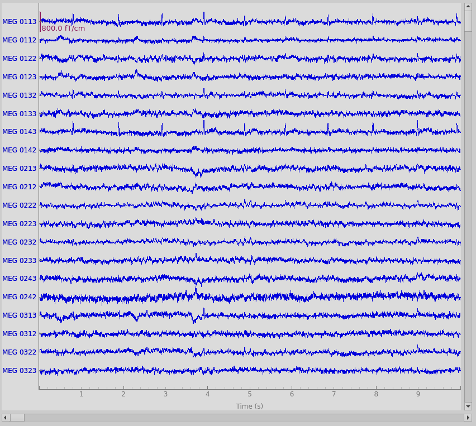The image size is (476, 426).
Task: Toggle the MEG 0112 channel label
Action: (20, 40)
